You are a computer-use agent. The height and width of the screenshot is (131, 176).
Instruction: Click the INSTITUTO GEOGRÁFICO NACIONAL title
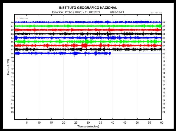(88, 8)
